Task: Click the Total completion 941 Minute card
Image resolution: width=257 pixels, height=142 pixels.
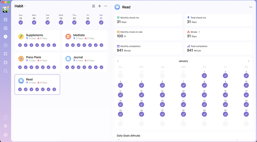Action: (218, 49)
